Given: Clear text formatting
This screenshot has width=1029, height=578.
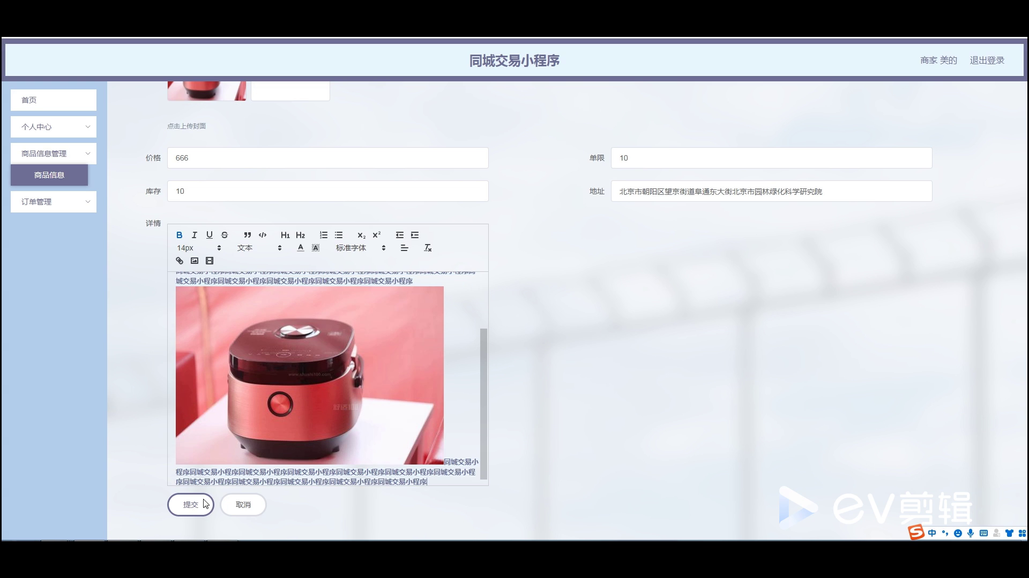Looking at the screenshot, I should pos(428,248).
